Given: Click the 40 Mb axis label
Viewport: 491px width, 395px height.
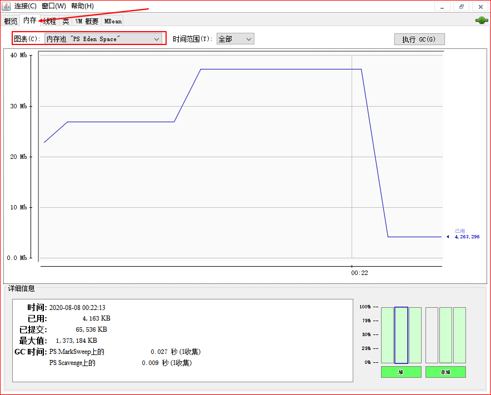Looking at the screenshot, I should (18, 55).
